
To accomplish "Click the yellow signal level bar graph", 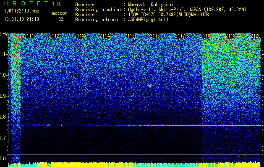I will point(135,164).
